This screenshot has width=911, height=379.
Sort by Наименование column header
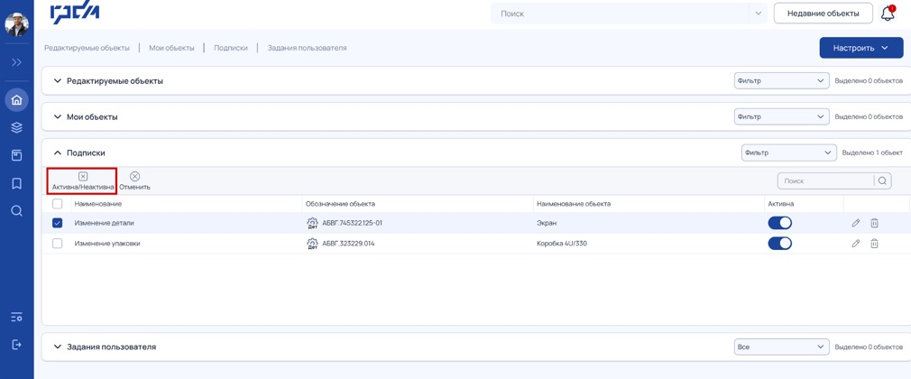pyautogui.click(x=98, y=204)
